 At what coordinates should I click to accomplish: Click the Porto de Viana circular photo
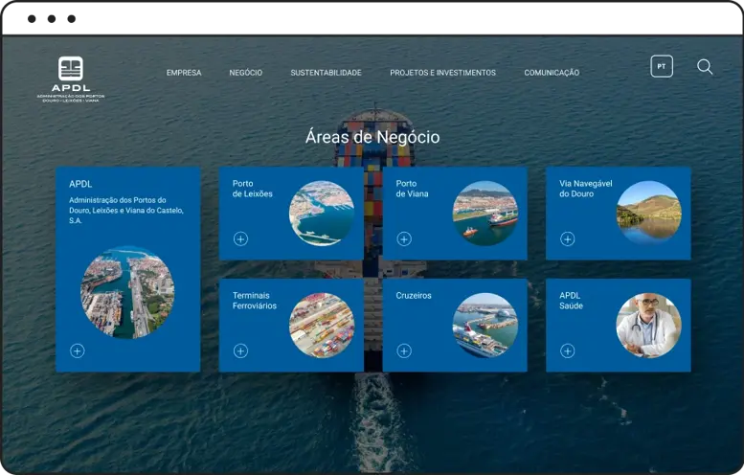[x=485, y=213]
